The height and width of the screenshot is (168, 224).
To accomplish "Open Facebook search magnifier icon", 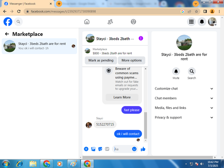I will 18,22.
